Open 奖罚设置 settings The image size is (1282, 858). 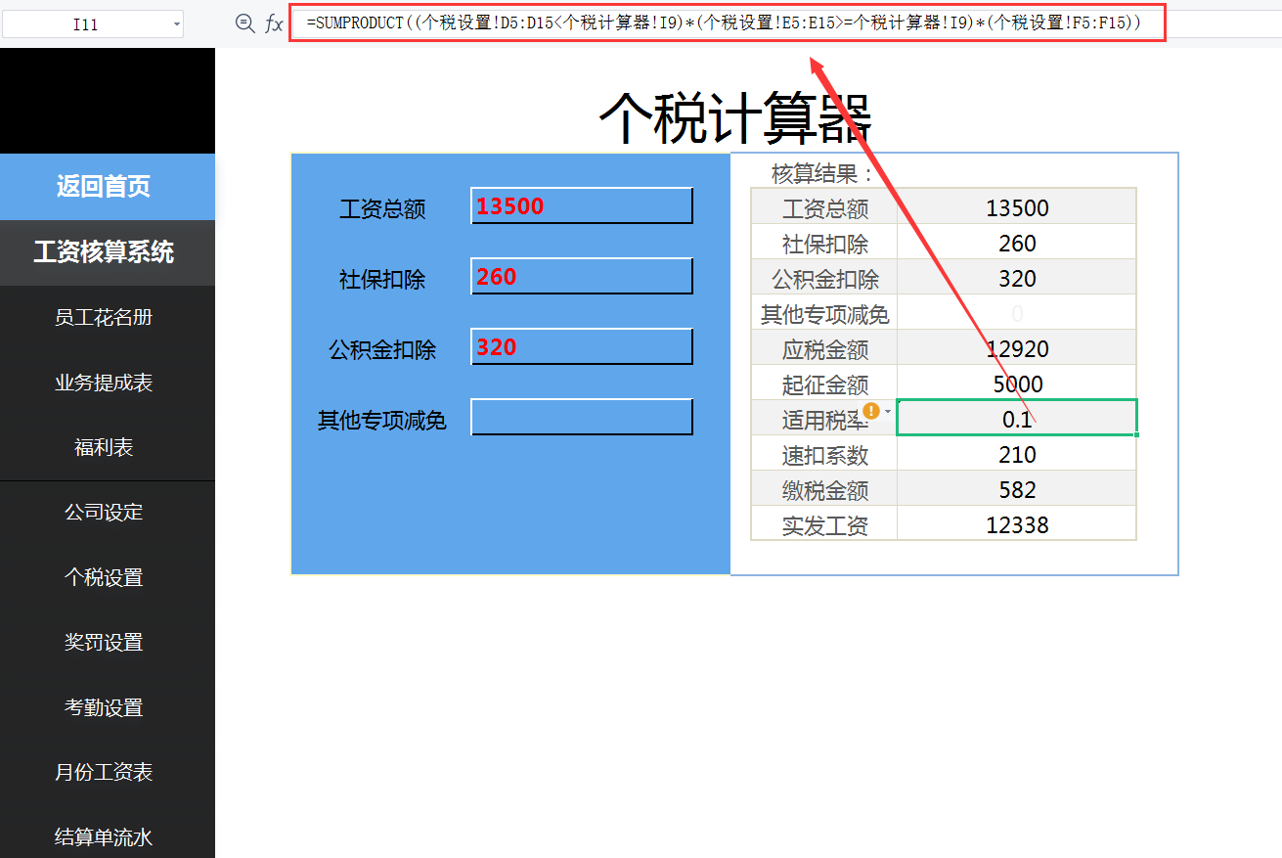point(106,642)
